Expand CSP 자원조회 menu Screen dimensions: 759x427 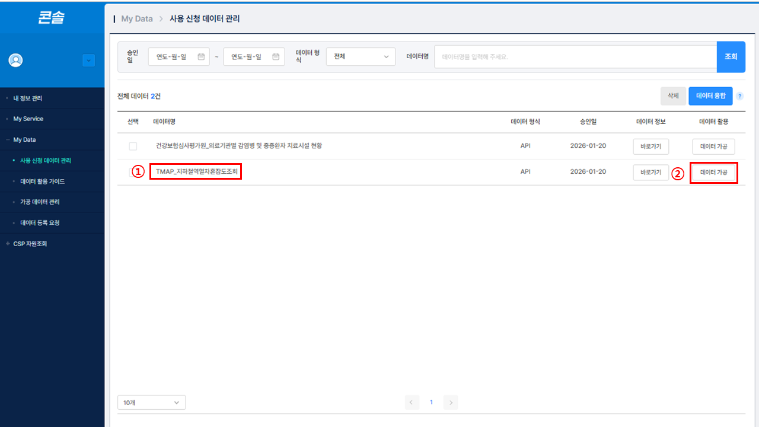click(x=30, y=244)
